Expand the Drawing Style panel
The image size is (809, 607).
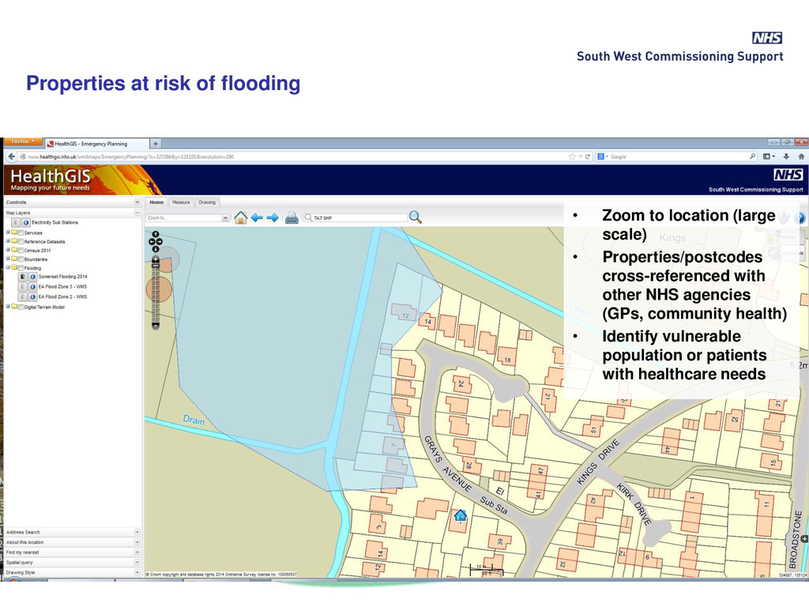coord(137,572)
